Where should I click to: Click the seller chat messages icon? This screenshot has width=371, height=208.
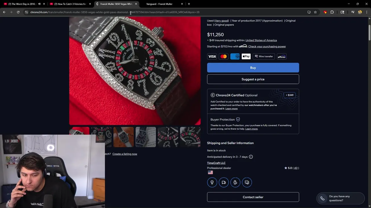coord(247,182)
